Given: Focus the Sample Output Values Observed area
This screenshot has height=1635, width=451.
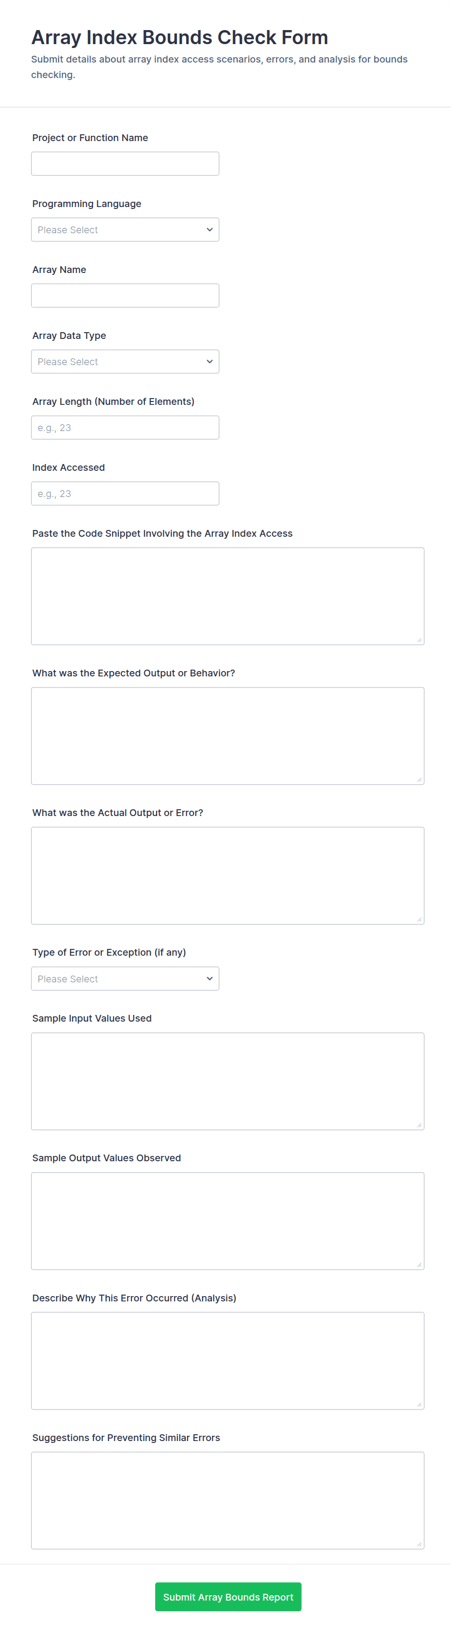Looking at the screenshot, I should 227,1221.
